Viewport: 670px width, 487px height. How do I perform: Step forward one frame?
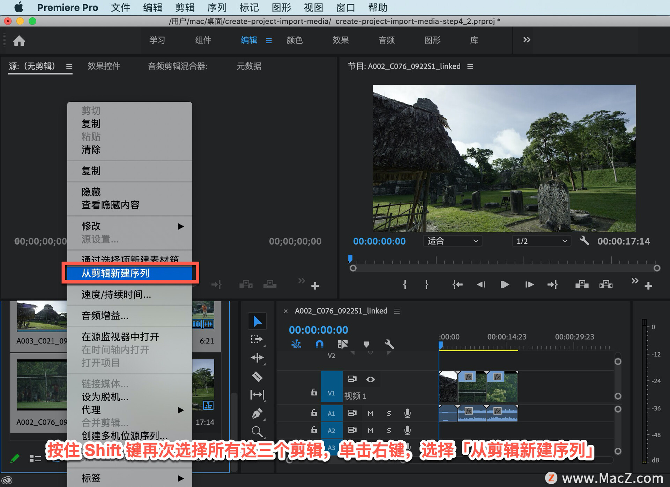529,285
